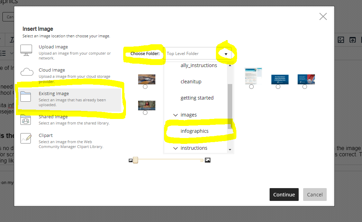
Task: Expand the images folder chevron
Action: pos(175,115)
